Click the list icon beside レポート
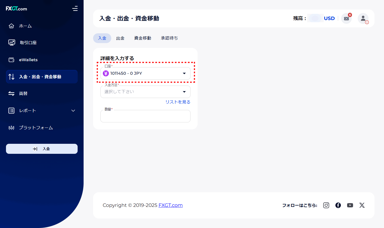 [11, 110]
